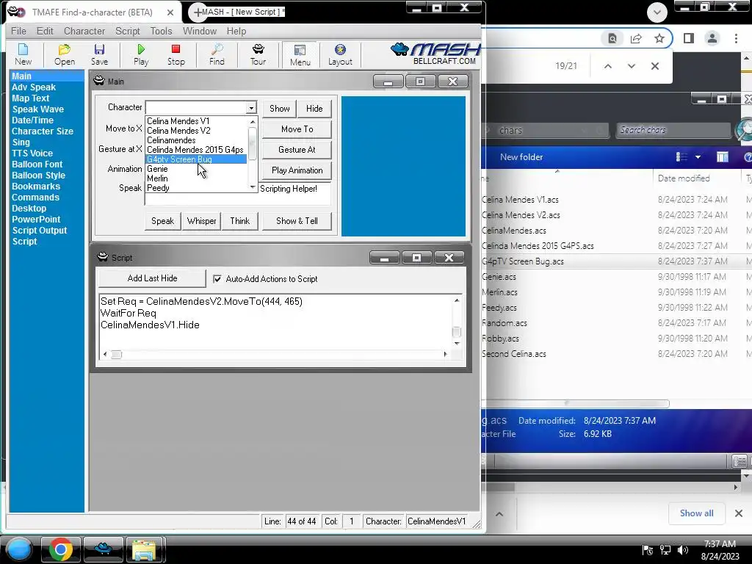Toggle the Menu toolbar button
Image resolution: width=752 pixels, height=564 pixels.
(x=300, y=54)
